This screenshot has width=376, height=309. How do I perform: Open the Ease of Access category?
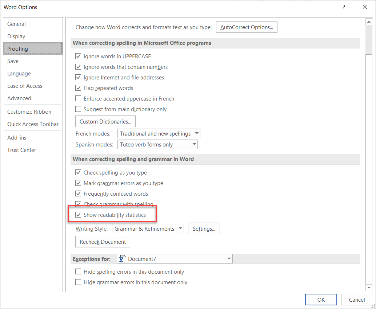tap(33, 86)
